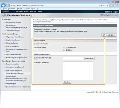Click the home icon in browser toolbar
Viewport: 120px width, 108px height.
111,6
